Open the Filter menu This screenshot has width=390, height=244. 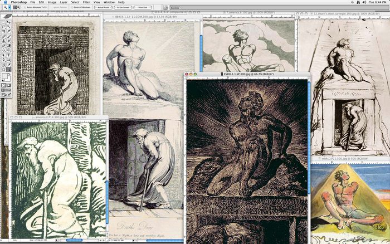[86, 2]
